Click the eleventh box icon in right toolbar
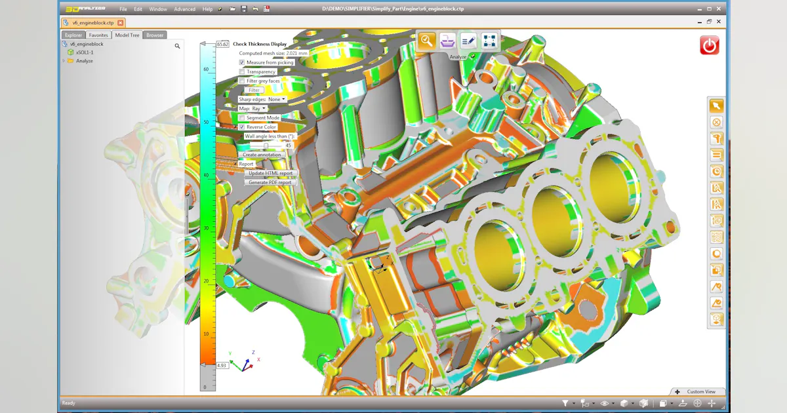The height and width of the screenshot is (413, 787). click(716, 270)
